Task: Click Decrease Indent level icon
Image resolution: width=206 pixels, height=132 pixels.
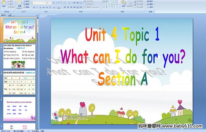Action: 75,3
